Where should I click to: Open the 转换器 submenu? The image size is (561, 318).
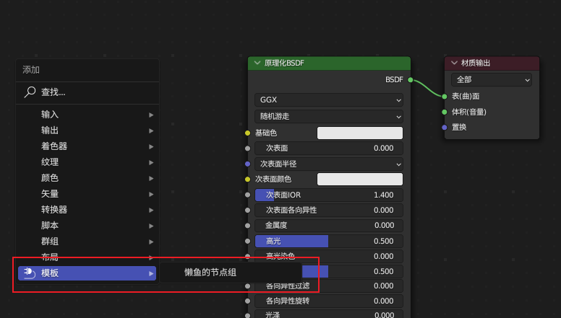click(87, 210)
